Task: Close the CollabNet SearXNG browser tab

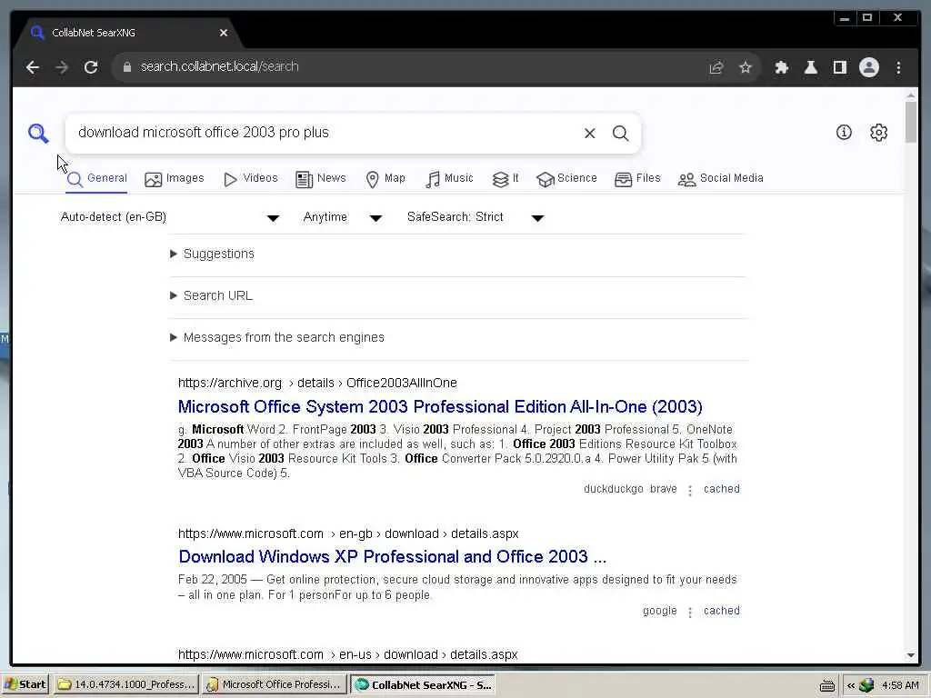Action: tap(224, 33)
